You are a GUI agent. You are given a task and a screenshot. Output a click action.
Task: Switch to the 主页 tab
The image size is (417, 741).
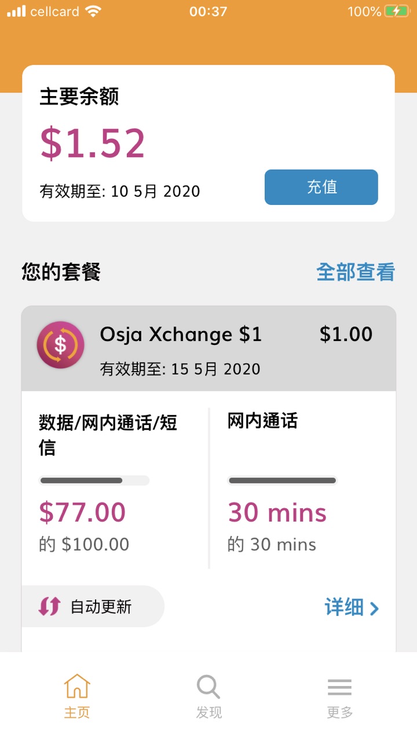(x=77, y=696)
